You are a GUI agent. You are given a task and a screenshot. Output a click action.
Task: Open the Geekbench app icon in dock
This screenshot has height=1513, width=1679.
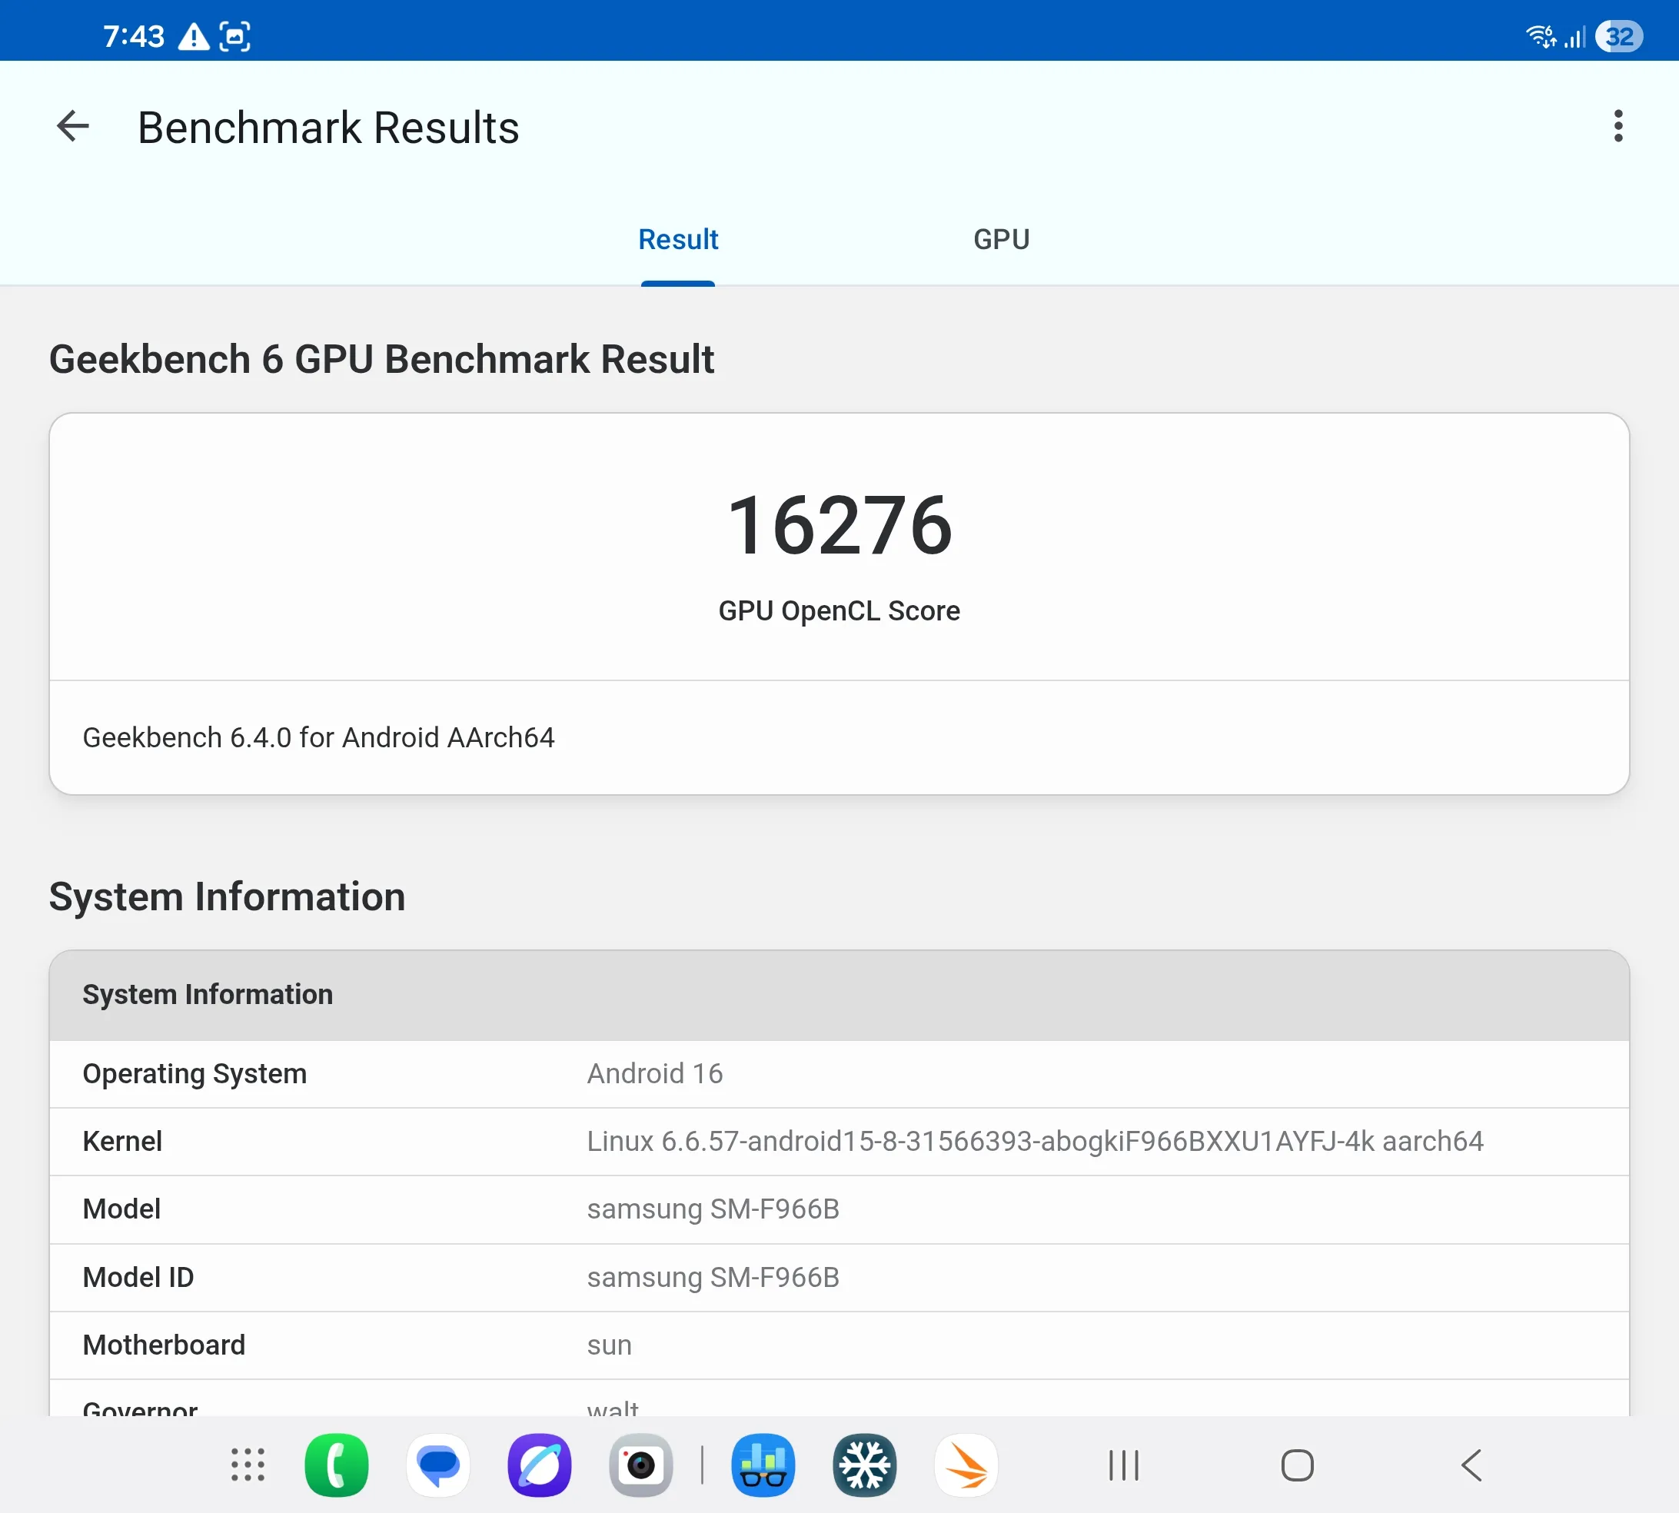(763, 1465)
